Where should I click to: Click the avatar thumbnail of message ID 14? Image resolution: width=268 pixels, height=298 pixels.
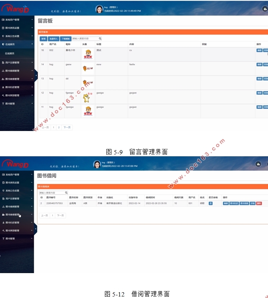click(88, 69)
